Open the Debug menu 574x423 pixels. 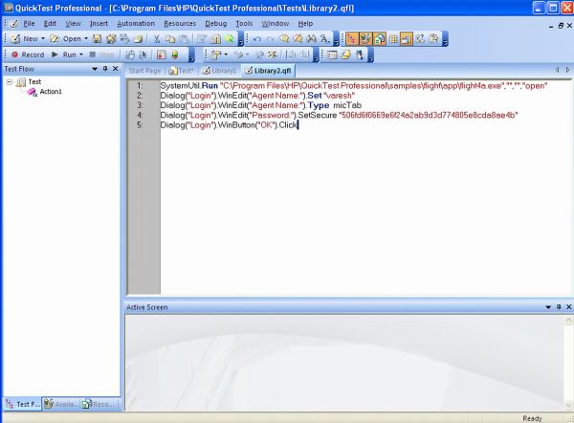tap(215, 23)
